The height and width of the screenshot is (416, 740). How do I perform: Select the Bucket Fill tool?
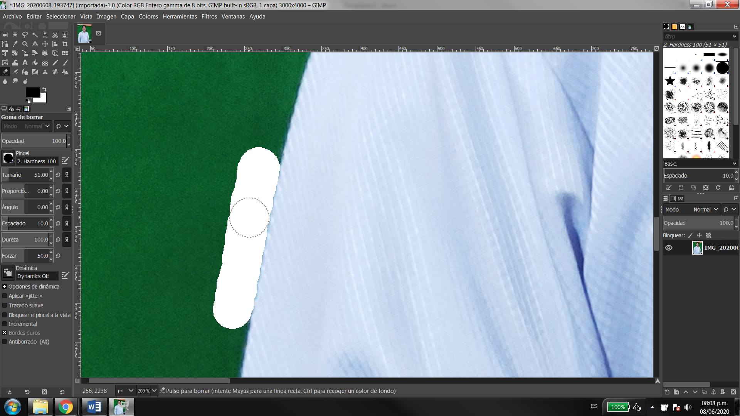pyautogui.click(x=35, y=62)
